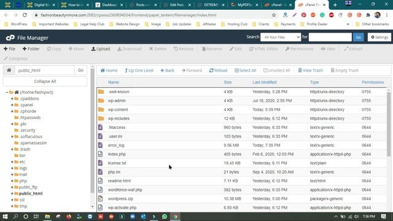Sort by Last Modified column
This screenshot has height=221, width=393.
click(265, 82)
